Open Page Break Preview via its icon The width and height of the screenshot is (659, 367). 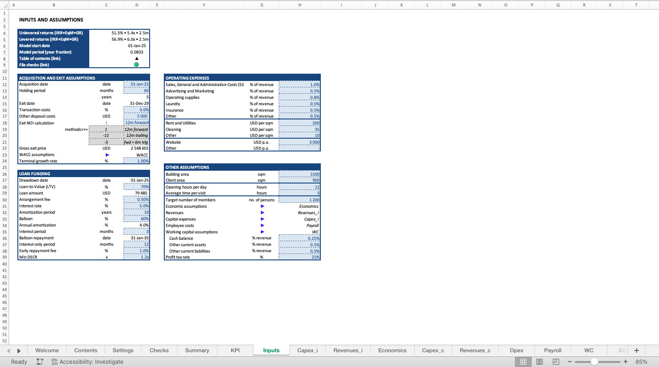555,362
